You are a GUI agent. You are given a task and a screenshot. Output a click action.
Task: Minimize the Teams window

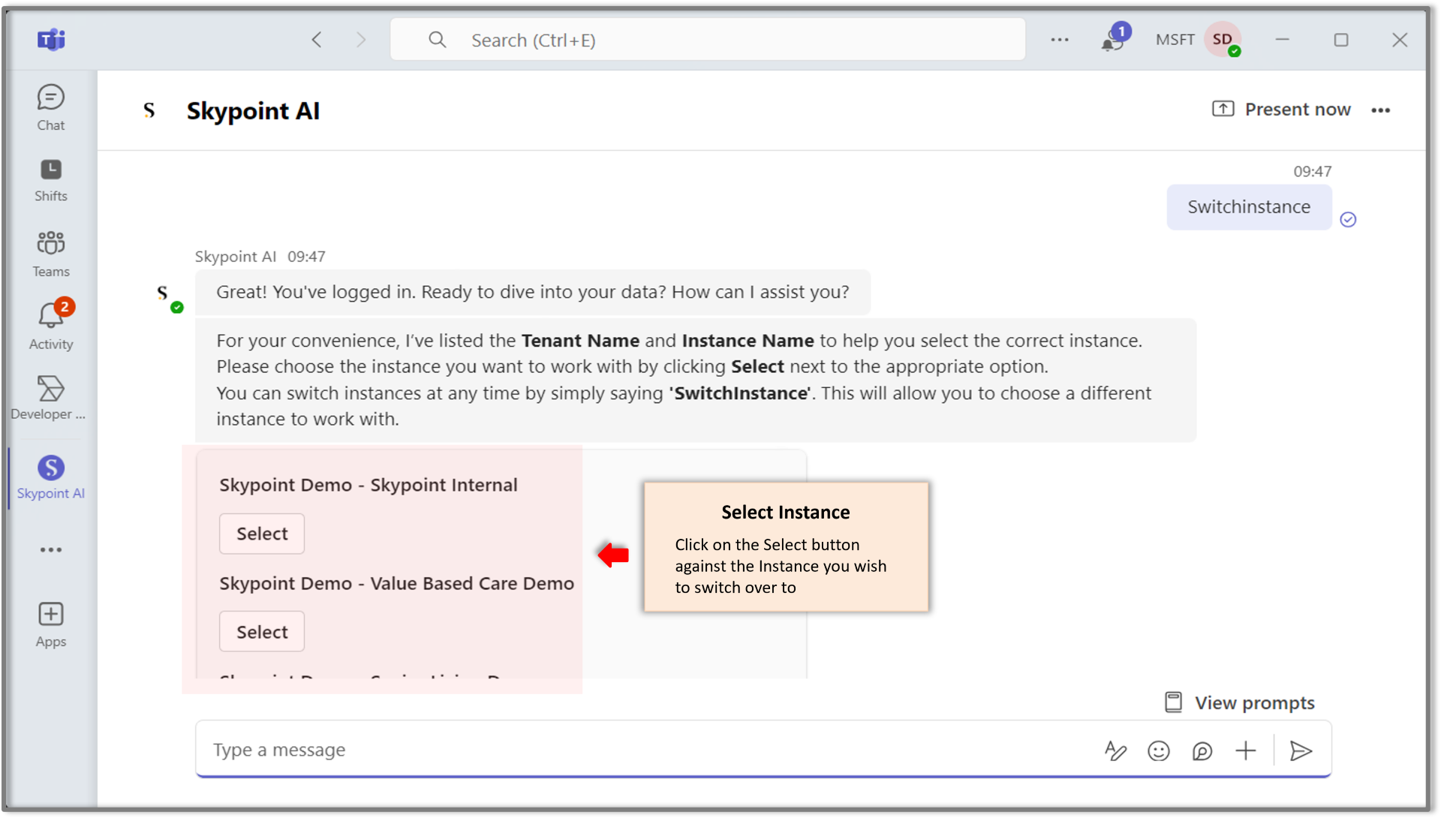point(1283,40)
